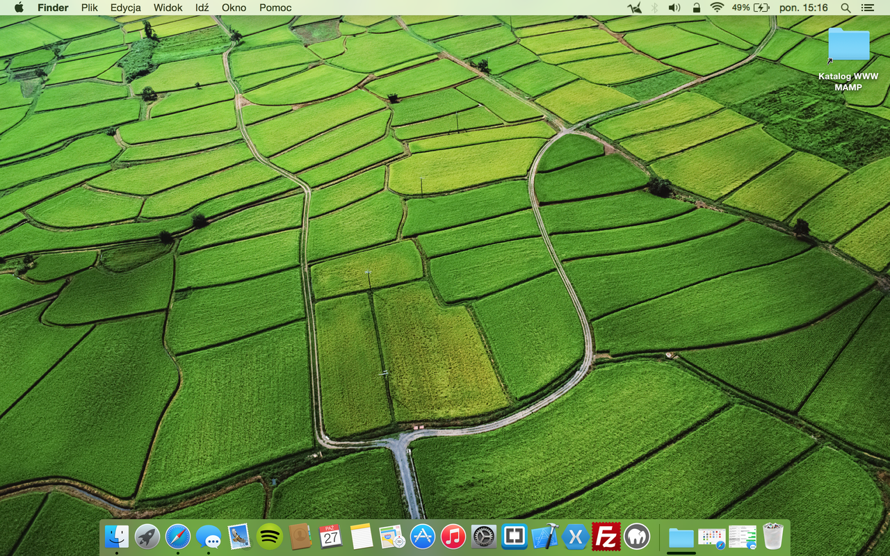Open Apple menu

[x=19, y=8]
